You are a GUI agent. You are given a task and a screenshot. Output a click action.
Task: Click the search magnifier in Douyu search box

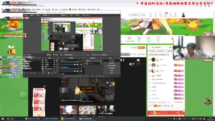tap(144, 15)
